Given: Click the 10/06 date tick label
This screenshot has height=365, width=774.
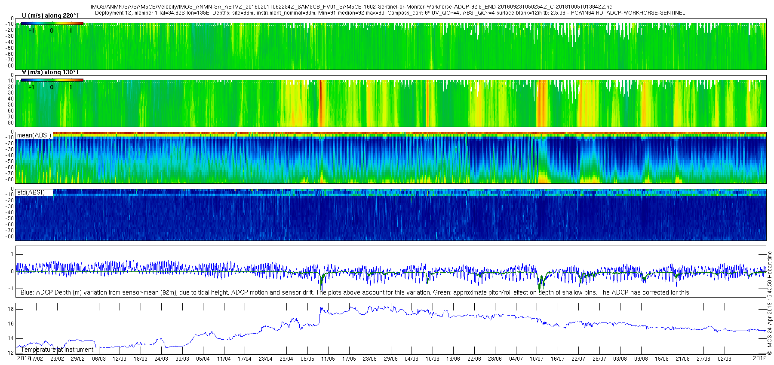Looking at the screenshot, I should pyautogui.click(x=432, y=359).
